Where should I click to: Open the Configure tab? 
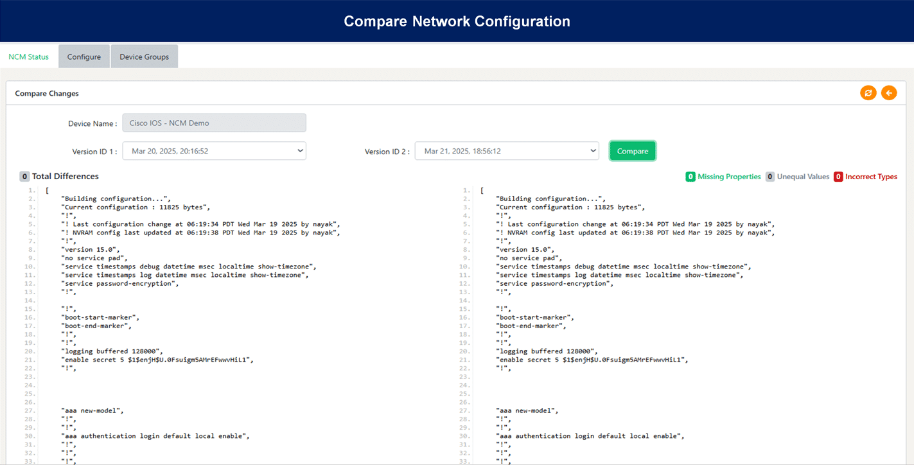coord(84,57)
